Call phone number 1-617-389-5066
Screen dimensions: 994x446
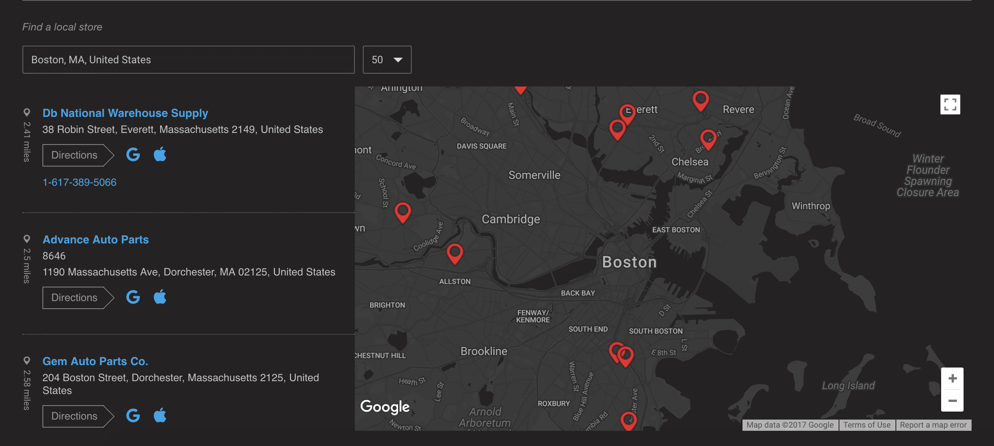pos(79,183)
